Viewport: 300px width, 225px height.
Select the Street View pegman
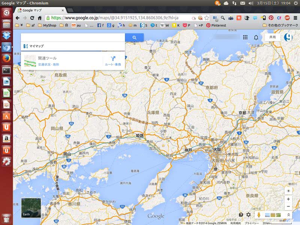pos(259,215)
